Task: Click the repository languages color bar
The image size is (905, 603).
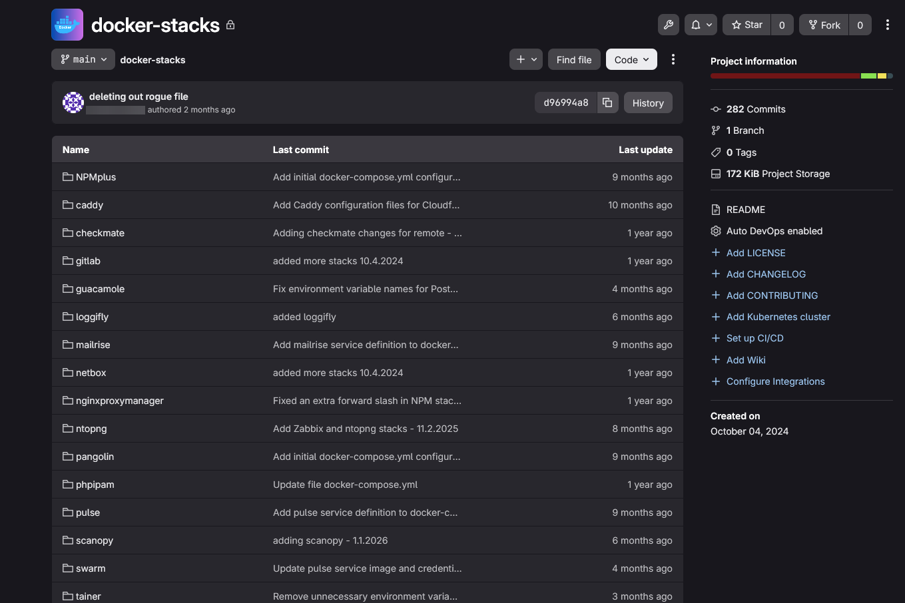Action: pos(802,76)
